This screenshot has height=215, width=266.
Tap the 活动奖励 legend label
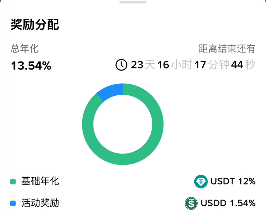point(40,203)
